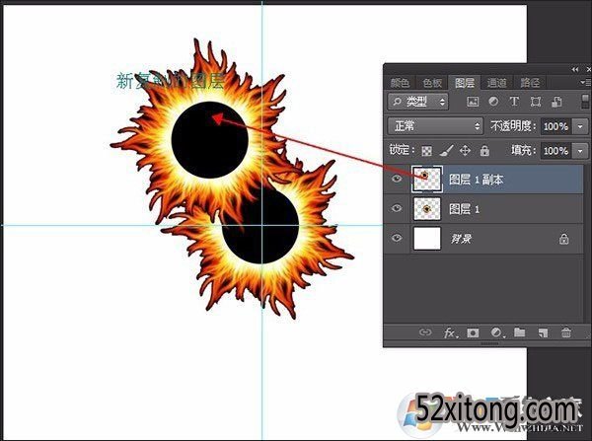Switch to 颜色 tab
This screenshot has width=592, height=441.
tap(400, 82)
